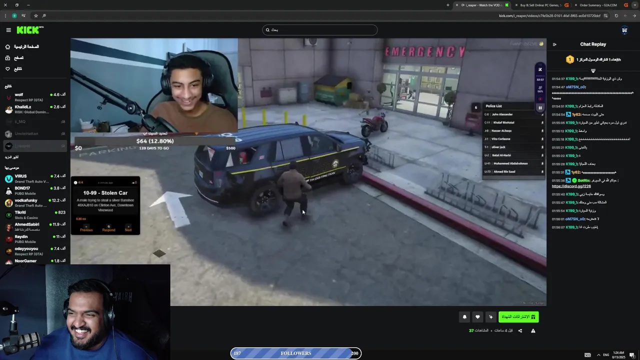This screenshot has height=360, width=640.
Task: Open user profile avatar in Kick header
Action: tap(624, 30)
